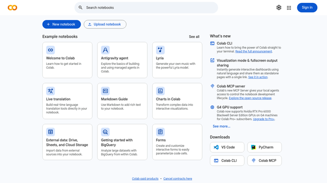
Task: Click the upload arrow icon on Upload notebook
Action: pyautogui.click(x=90, y=24)
